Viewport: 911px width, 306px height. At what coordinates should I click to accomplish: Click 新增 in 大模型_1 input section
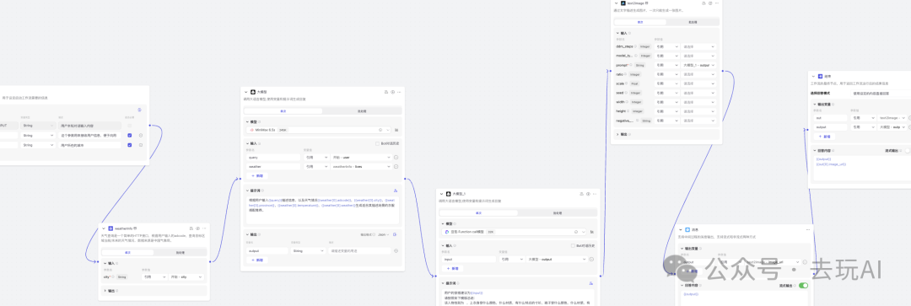click(x=452, y=268)
